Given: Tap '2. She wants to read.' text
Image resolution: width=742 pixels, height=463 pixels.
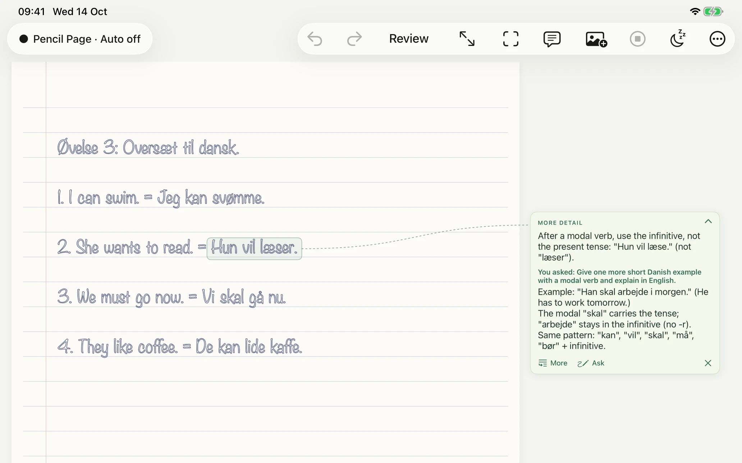Looking at the screenshot, I should coord(125,247).
